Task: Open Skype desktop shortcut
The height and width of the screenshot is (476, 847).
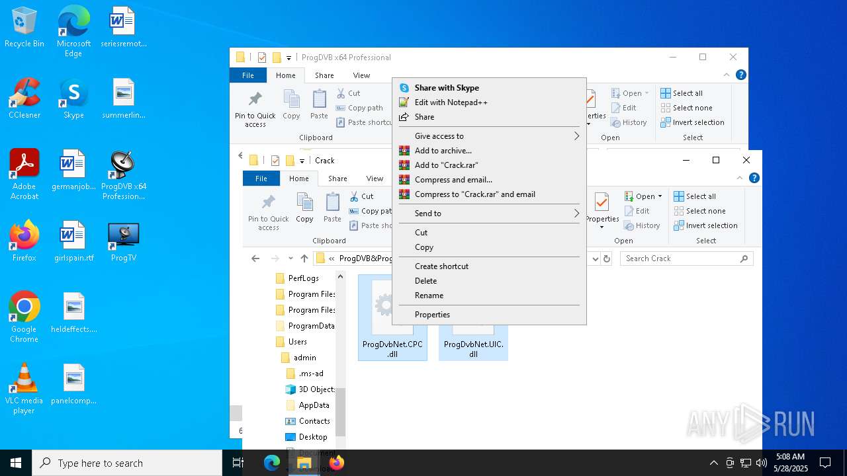Action: click(73, 99)
